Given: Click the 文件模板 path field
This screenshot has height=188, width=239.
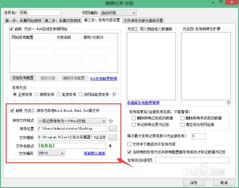Looking at the screenshot, I should pos(72,137).
